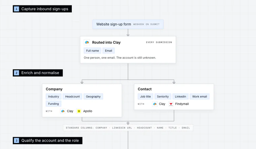Click the Clay icon in Company card
This screenshot has height=149, width=256.
63,111
